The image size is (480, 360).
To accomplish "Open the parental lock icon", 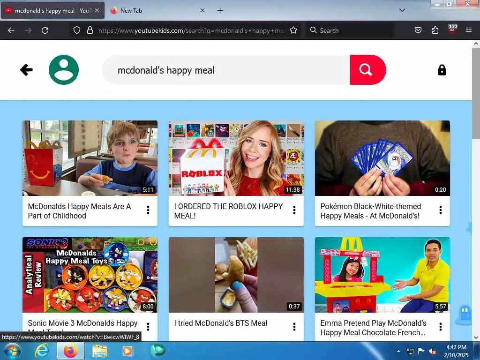I will [442, 70].
